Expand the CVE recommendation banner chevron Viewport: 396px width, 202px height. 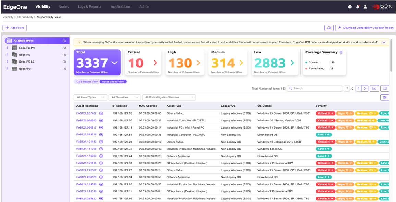pyautogui.click(x=384, y=42)
